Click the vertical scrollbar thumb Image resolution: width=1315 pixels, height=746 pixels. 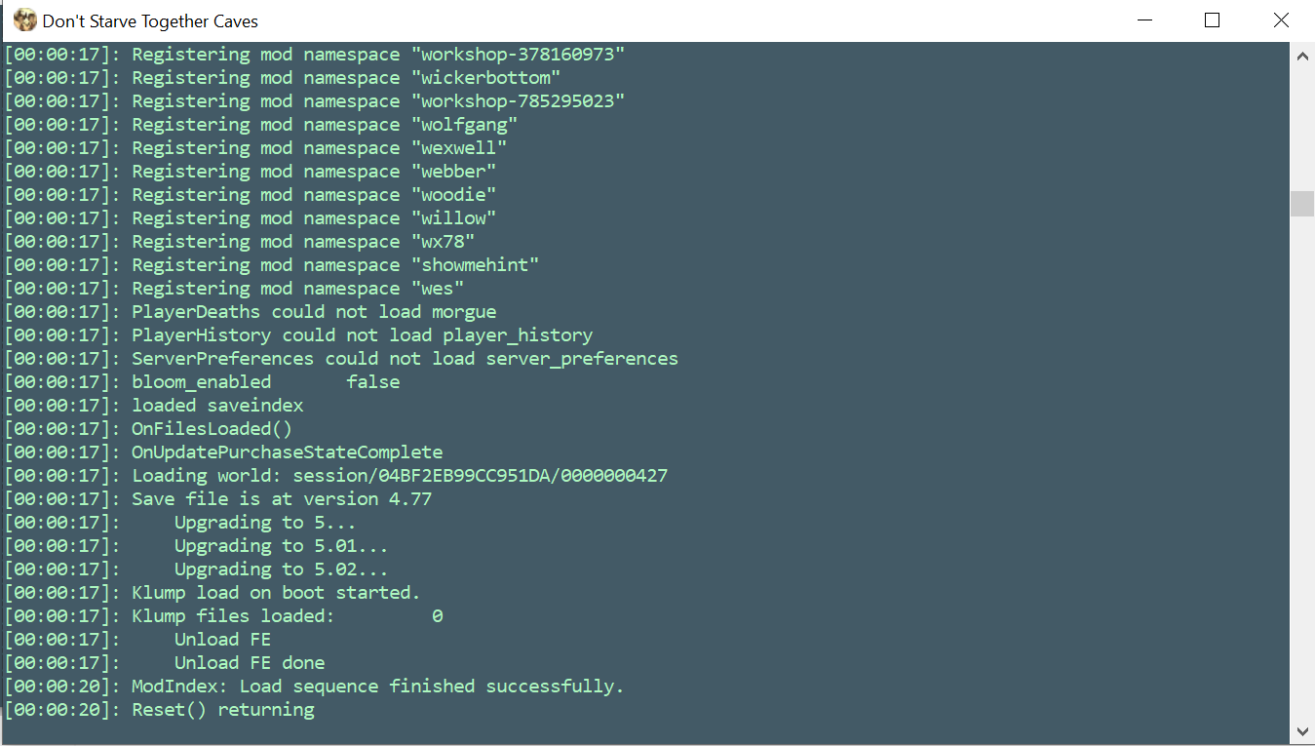(x=1302, y=204)
